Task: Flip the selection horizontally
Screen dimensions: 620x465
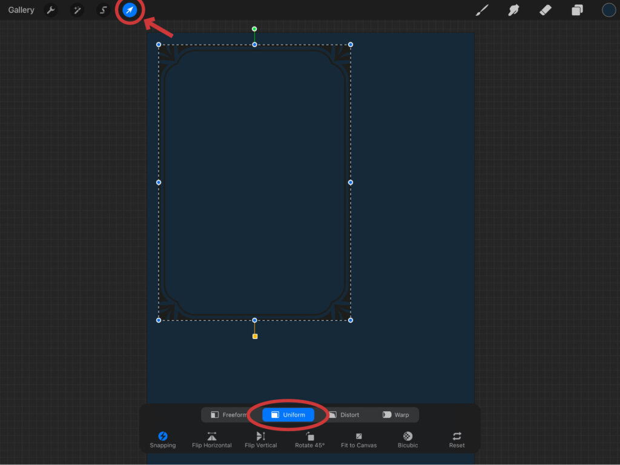Action: [x=212, y=440]
